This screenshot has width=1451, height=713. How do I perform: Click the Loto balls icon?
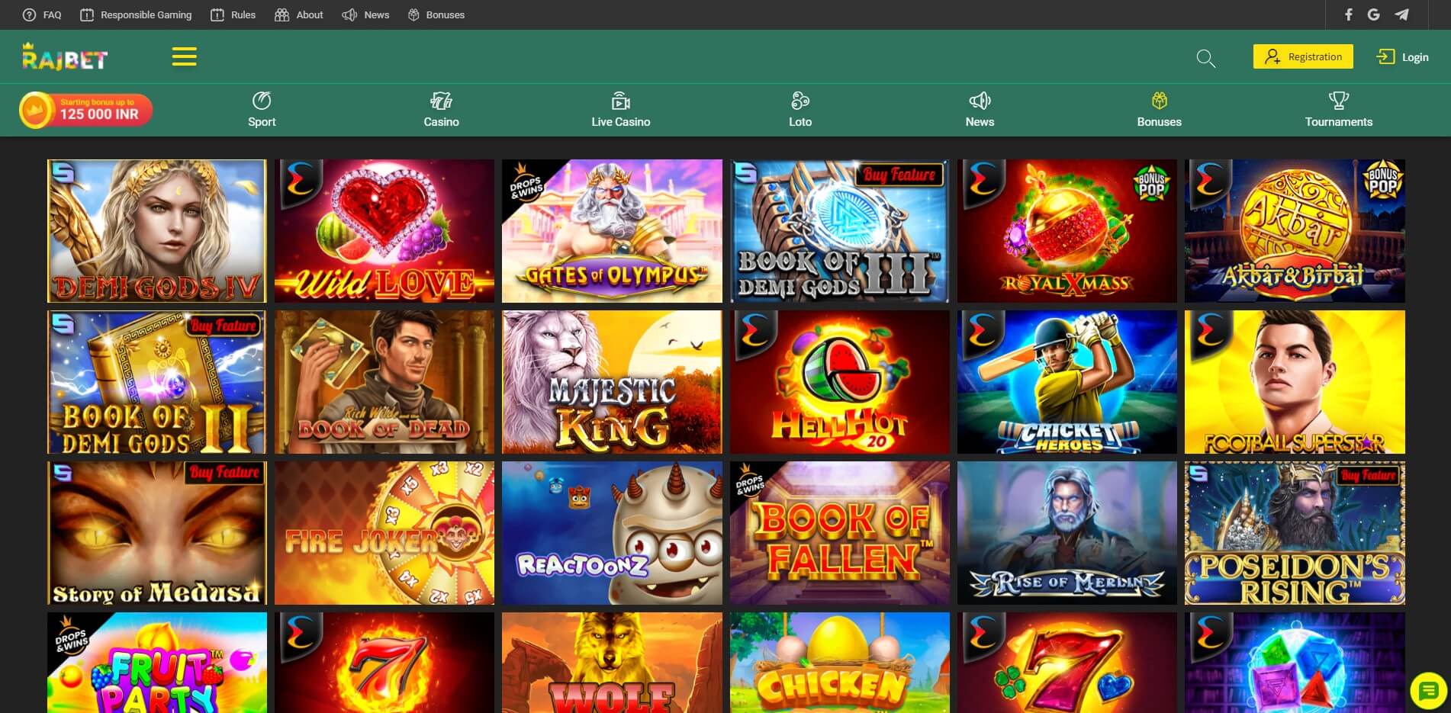[x=800, y=101]
